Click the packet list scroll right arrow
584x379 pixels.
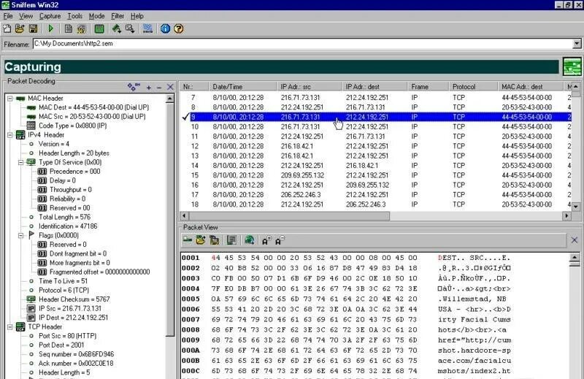[x=566, y=215]
